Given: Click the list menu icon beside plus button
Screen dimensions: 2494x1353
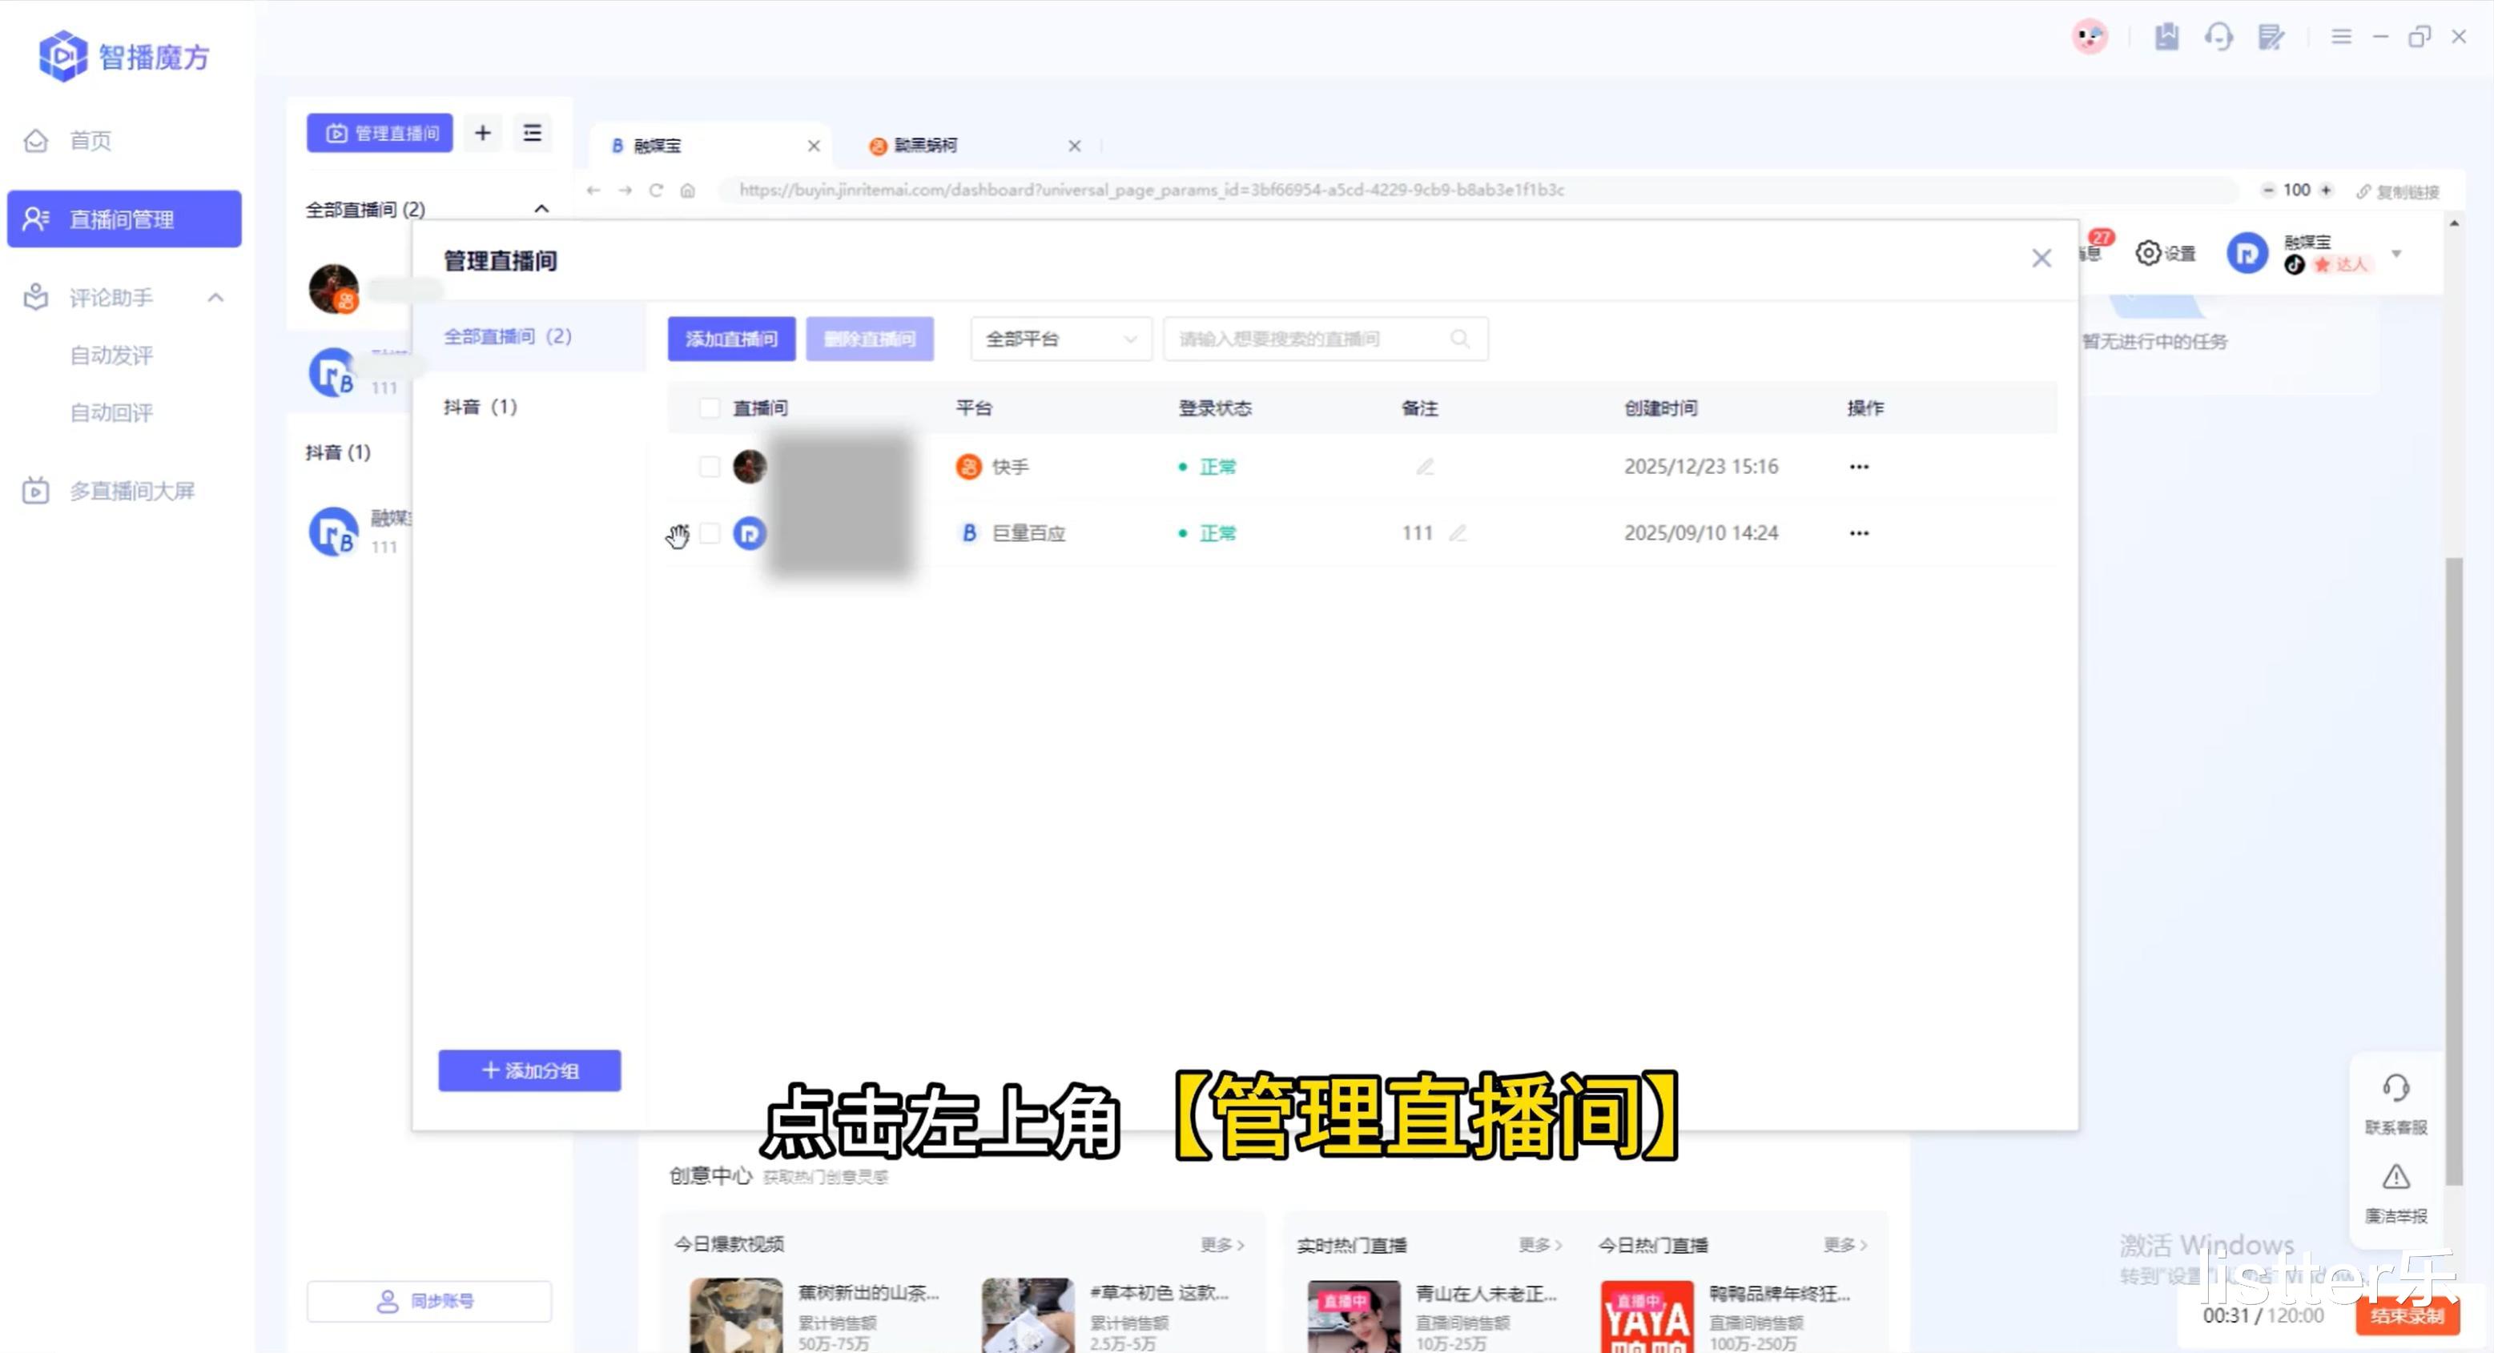Looking at the screenshot, I should click(x=532, y=133).
